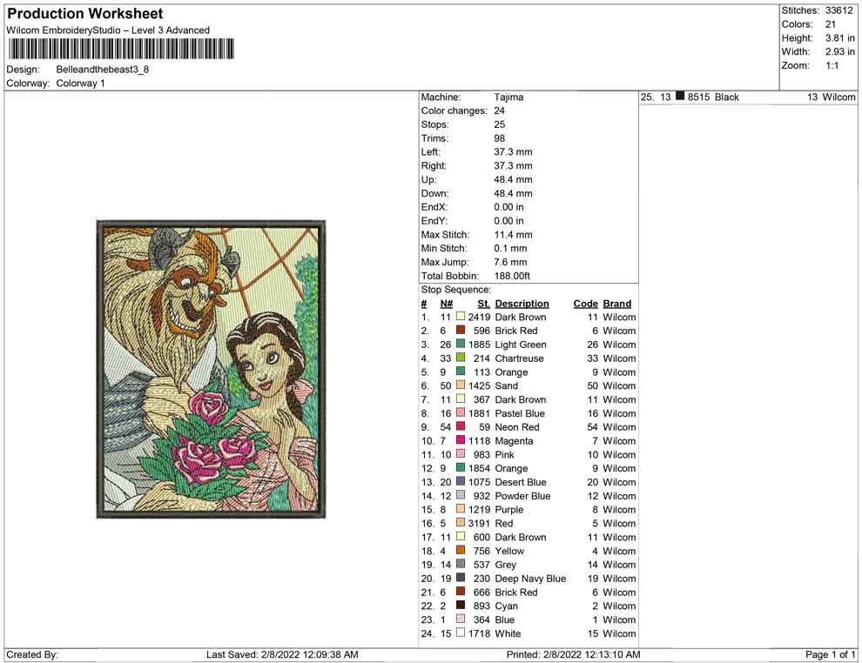This screenshot has height=663, width=862.
Task: Pick the Sand color swatch
Action: tap(461, 385)
